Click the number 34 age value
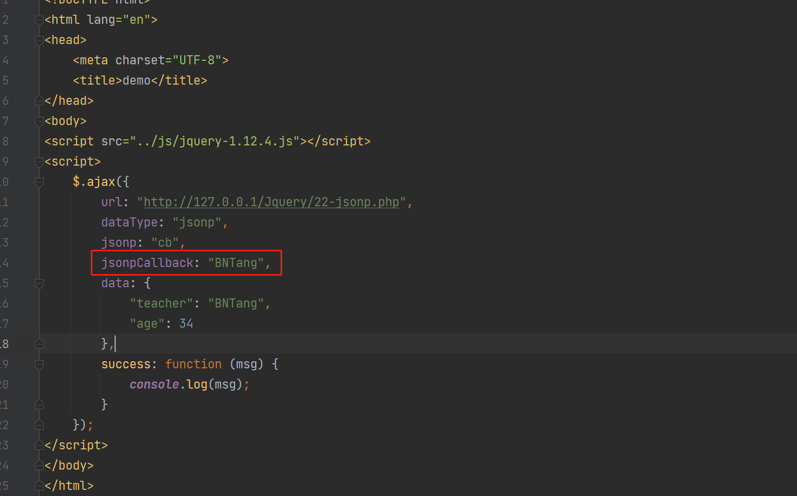This screenshot has height=496, width=797. point(186,324)
